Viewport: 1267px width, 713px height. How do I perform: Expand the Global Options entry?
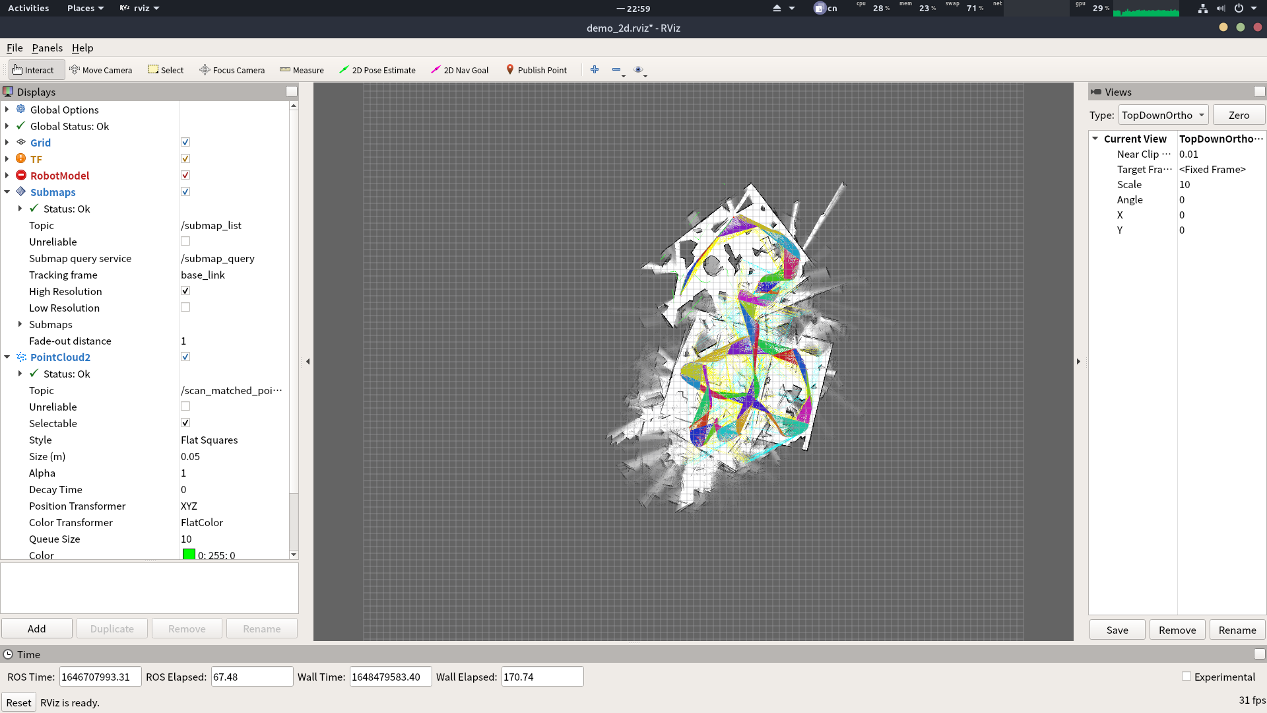pyautogui.click(x=7, y=109)
